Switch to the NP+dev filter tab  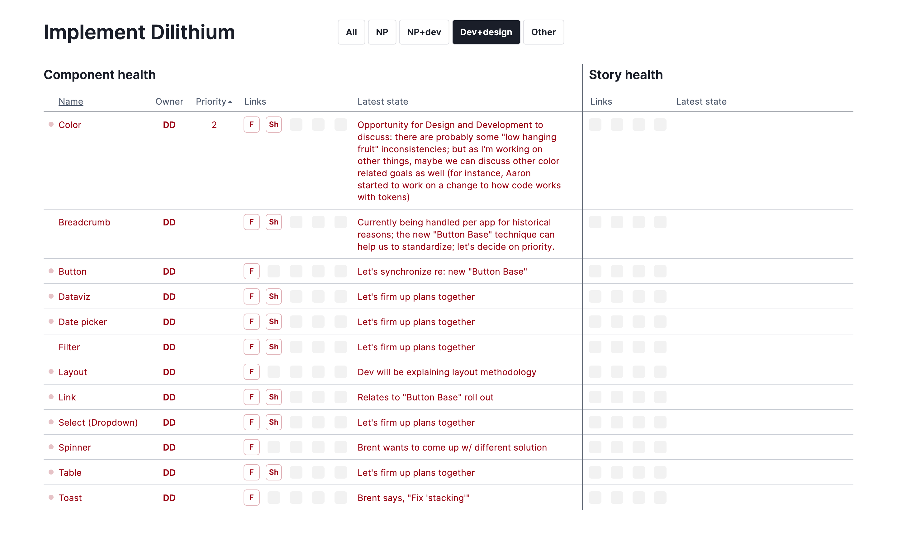(x=424, y=32)
